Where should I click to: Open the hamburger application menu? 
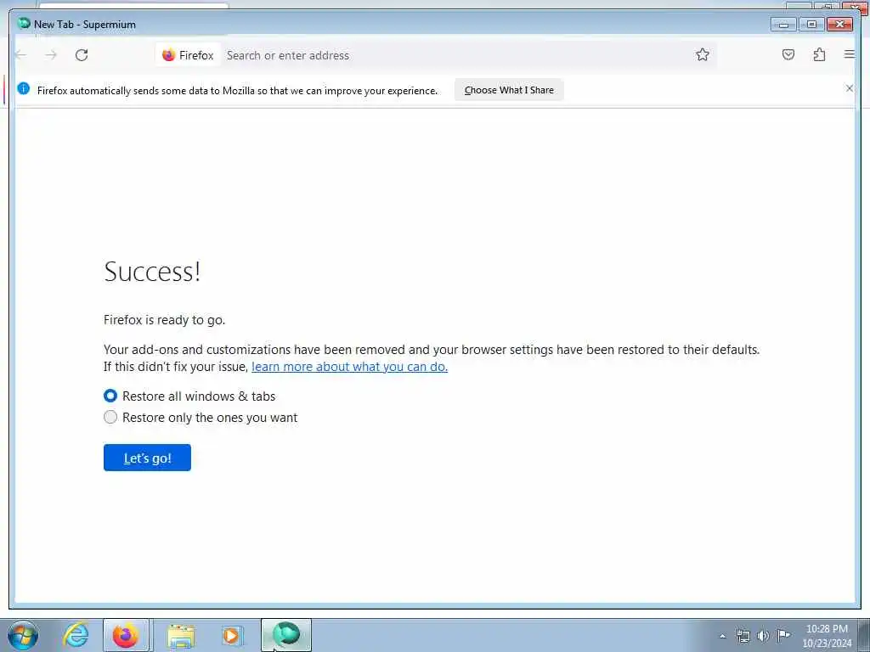[849, 54]
